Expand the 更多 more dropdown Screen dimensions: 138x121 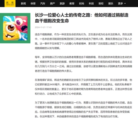122,4
